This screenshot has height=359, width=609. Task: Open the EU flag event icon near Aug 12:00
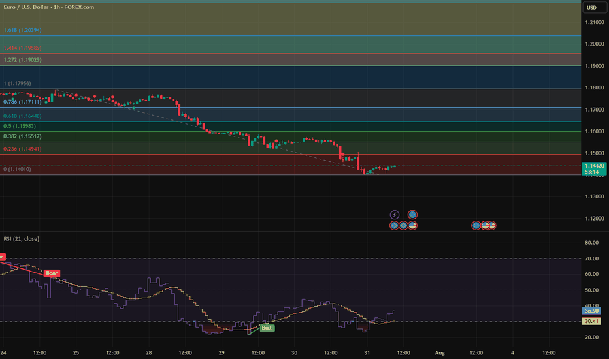476,225
